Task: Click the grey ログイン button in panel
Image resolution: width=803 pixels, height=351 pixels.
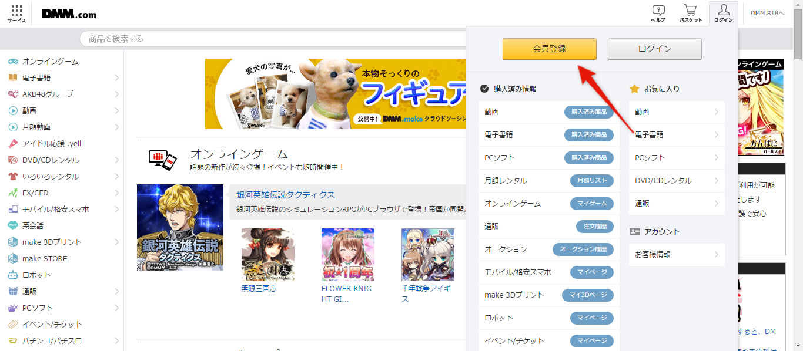Action: coord(654,49)
